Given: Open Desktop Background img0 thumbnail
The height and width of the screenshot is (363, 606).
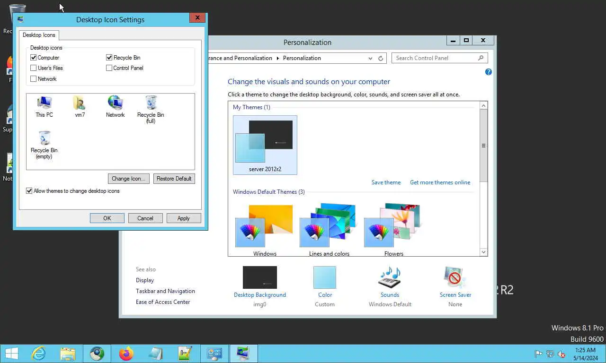Looking at the screenshot, I should 260,277.
